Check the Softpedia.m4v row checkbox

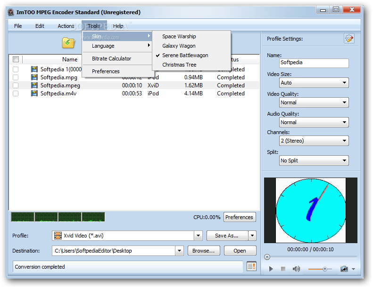[x=16, y=93]
